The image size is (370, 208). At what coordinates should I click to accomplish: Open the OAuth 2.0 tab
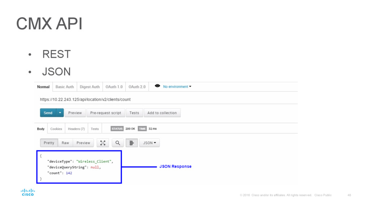tap(137, 87)
